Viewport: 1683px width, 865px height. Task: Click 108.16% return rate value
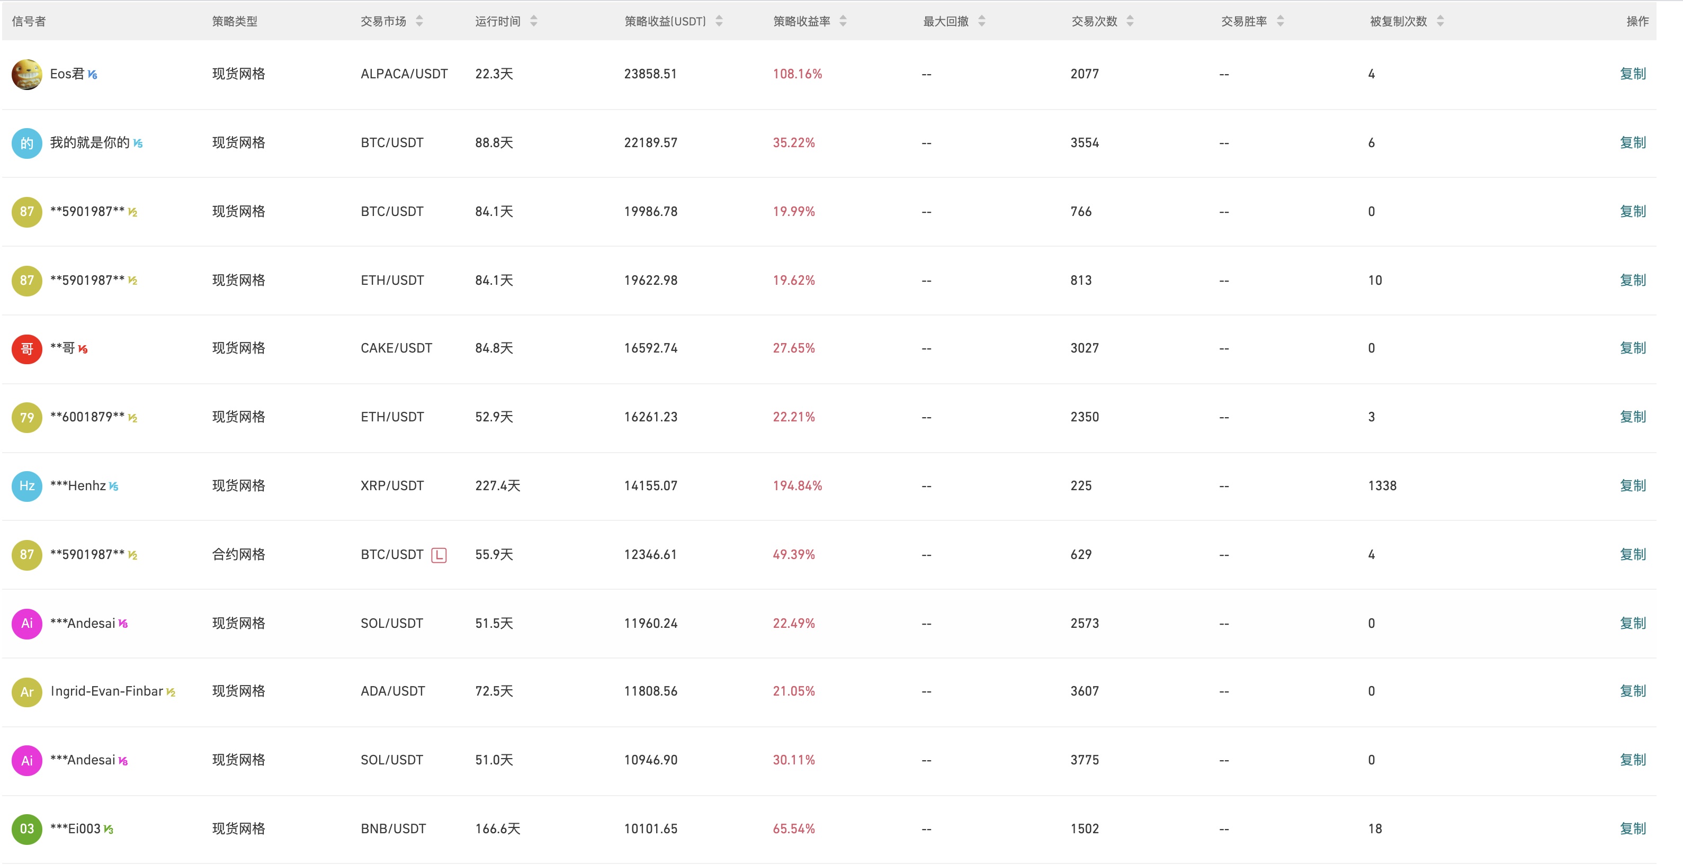(797, 74)
